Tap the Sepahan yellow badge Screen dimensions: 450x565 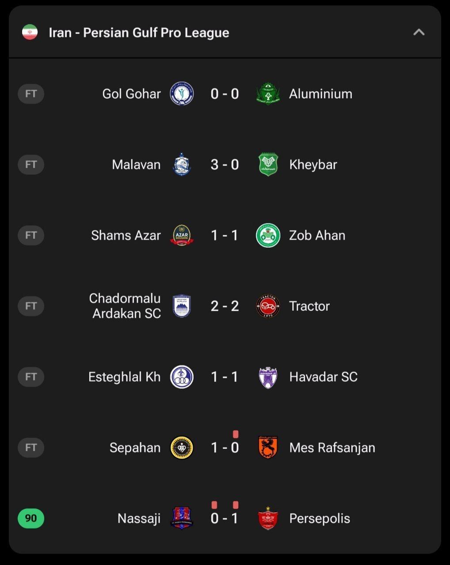182,448
